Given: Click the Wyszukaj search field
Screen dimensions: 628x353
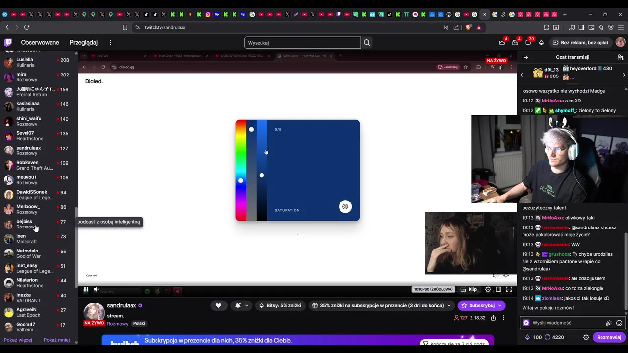Looking at the screenshot, I should pyautogui.click(x=302, y=43).
